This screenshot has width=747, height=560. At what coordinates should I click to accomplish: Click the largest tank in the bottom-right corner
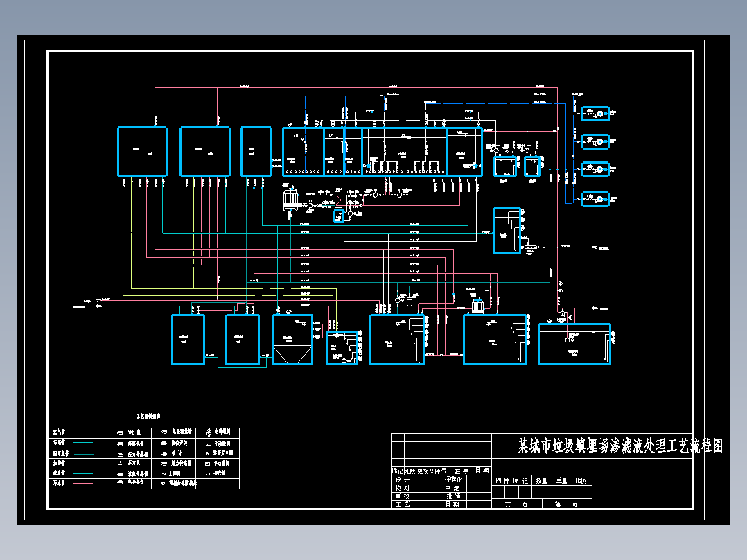[x=574, y=344]
